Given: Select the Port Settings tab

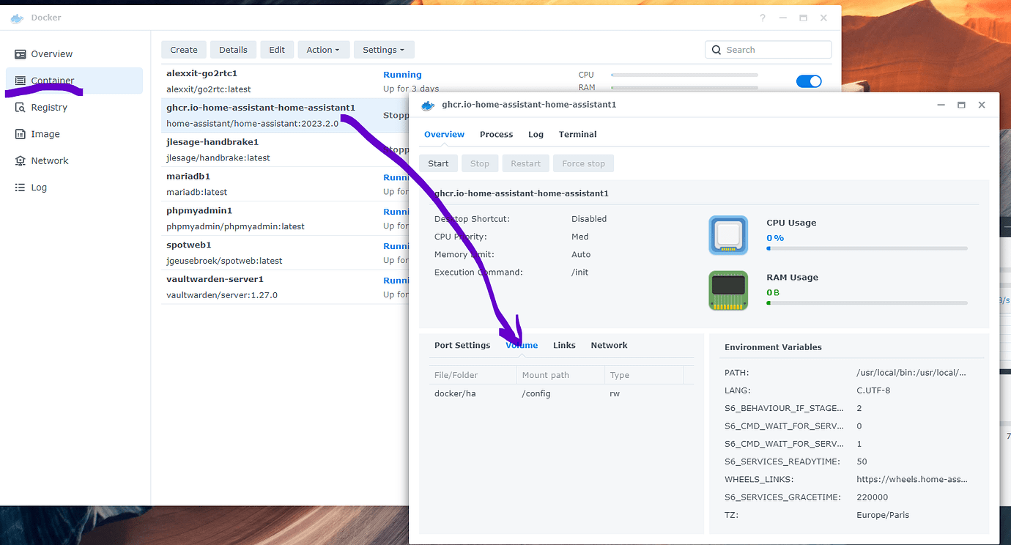Looking at the screenshot, I should tap(462, 345).
